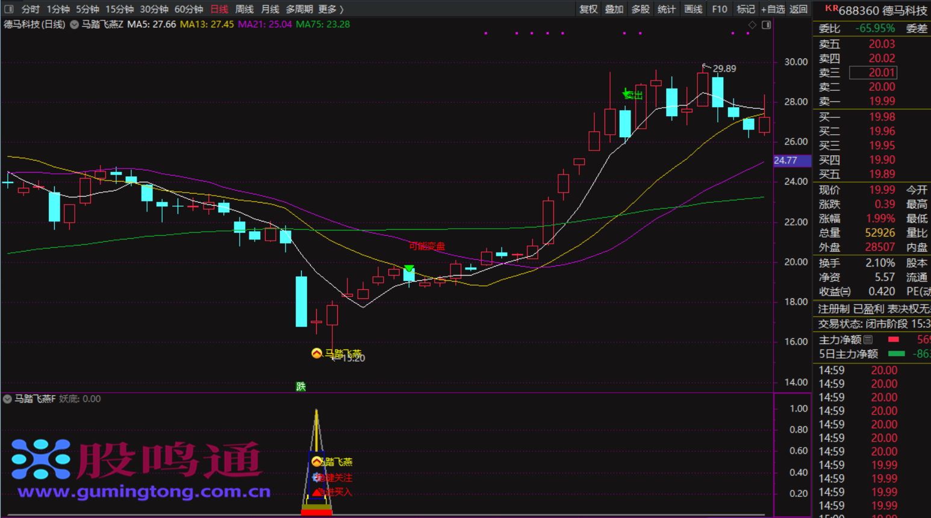The image size is (931, 518).
Task: Toggle the left sidebar panel icon
Action: (8, 9)
